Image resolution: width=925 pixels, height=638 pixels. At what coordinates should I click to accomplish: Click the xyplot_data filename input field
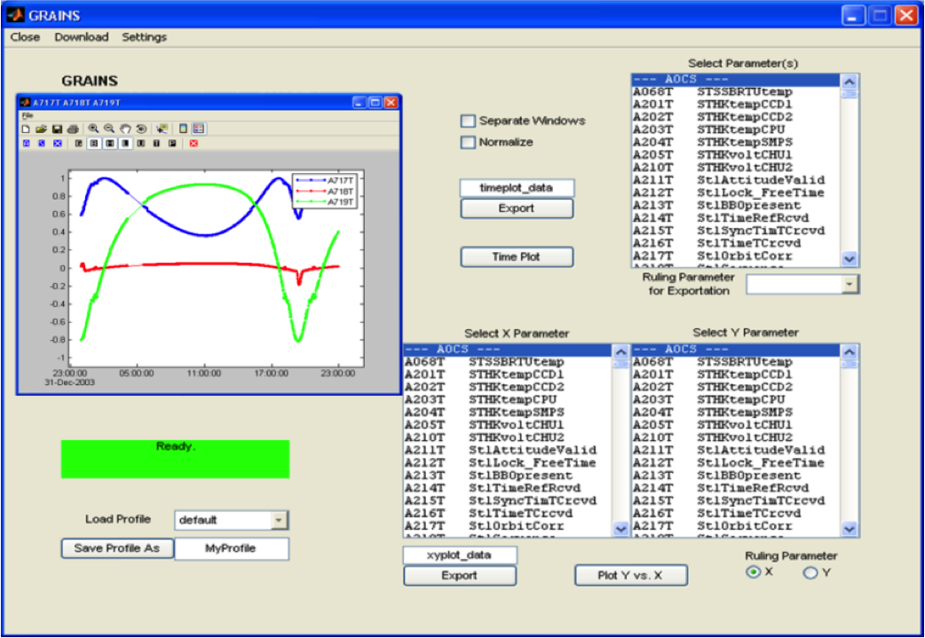tap(460, 555)
